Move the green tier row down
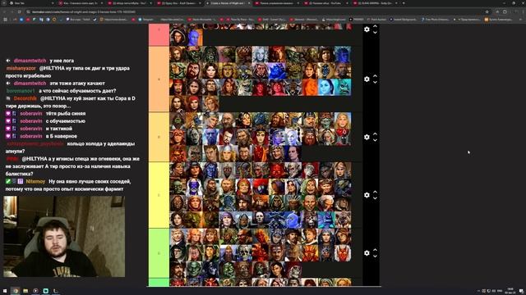Screen dimensions: 526x295 tap(375, 256)
